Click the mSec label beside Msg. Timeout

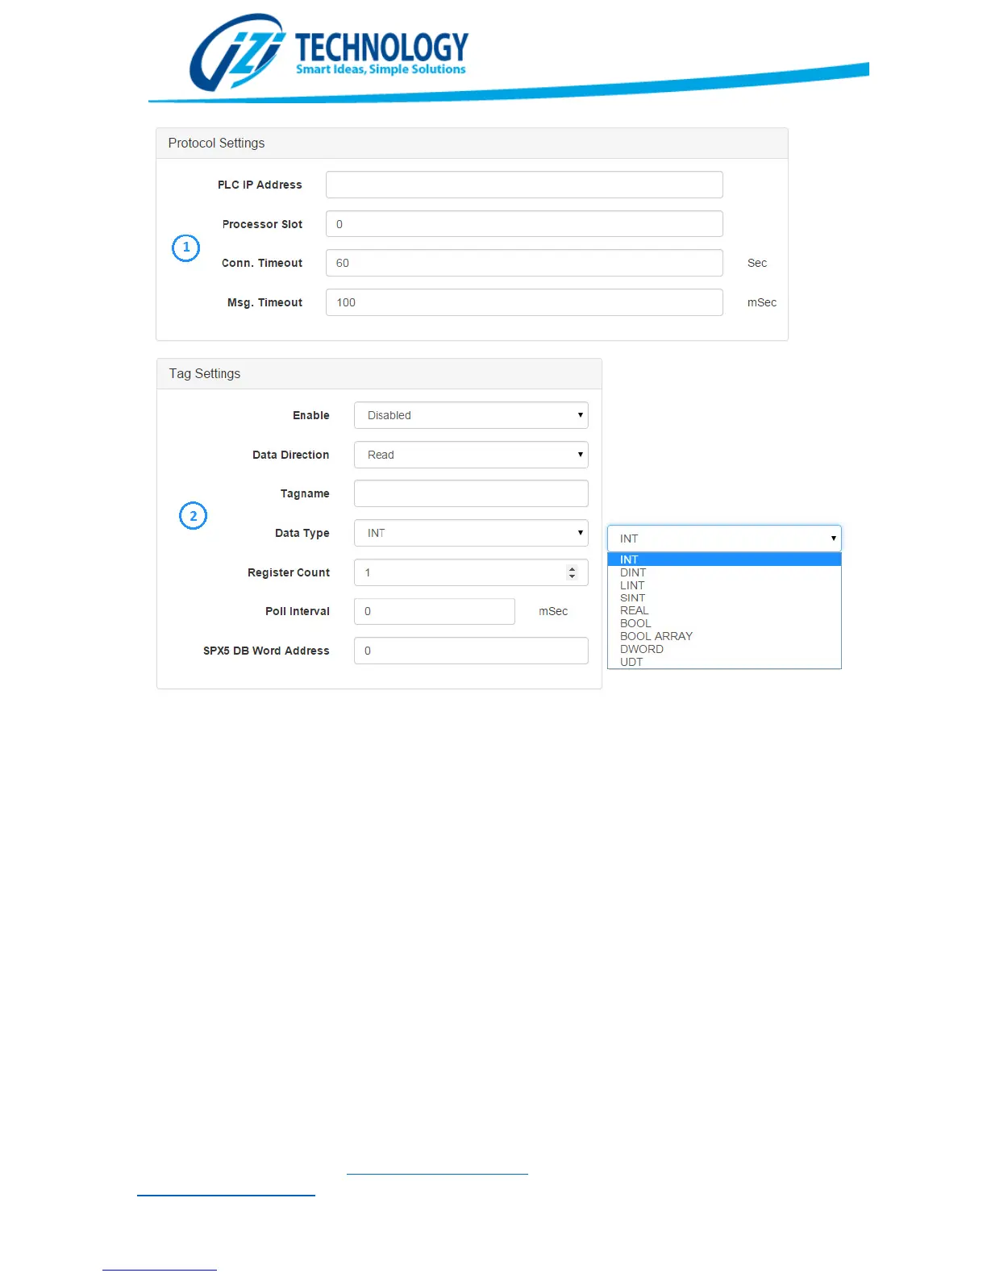point(762,302)
